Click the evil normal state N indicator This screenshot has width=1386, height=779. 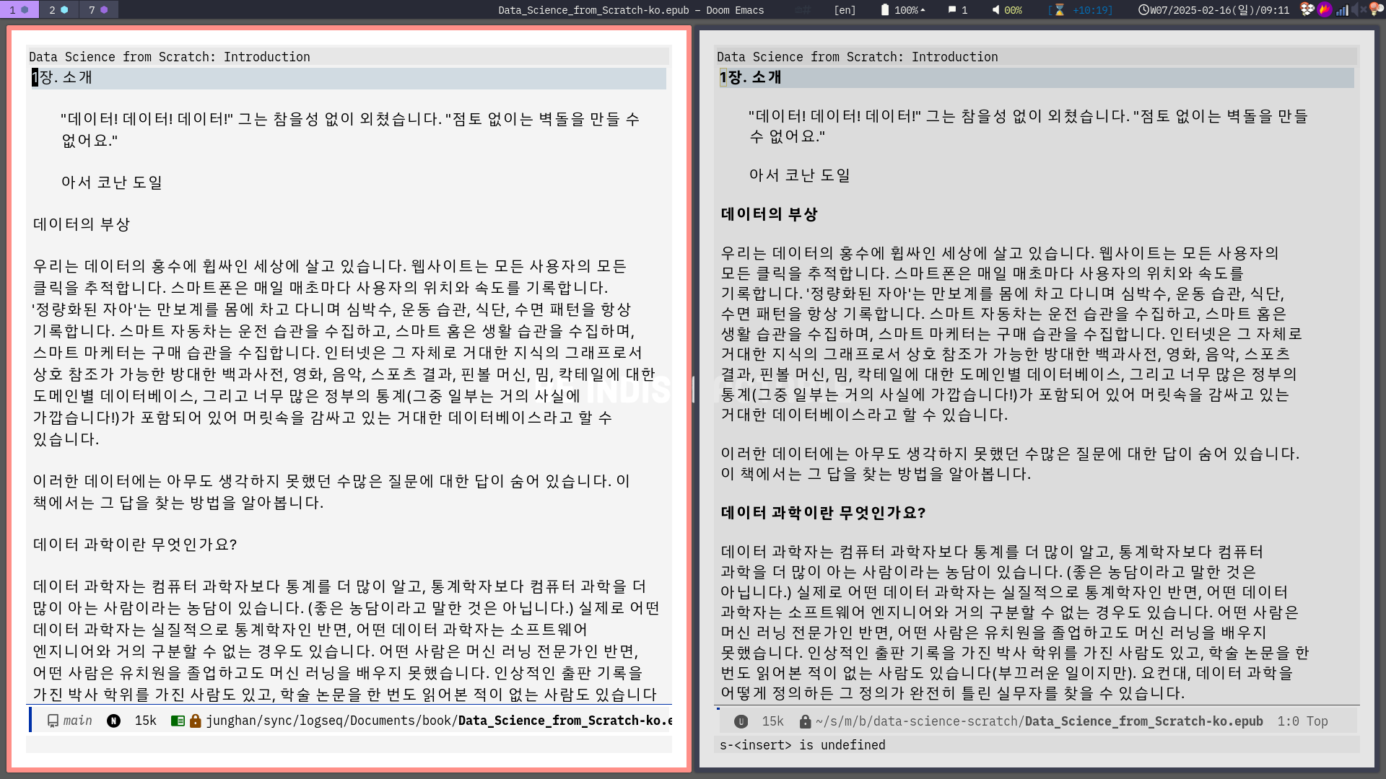pos(113,721)
